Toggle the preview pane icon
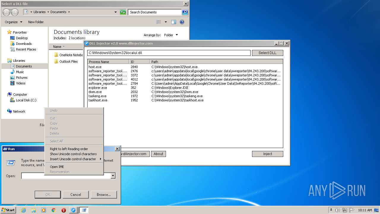This screenshot has width=380, height=214. click(x=174, y=22)
